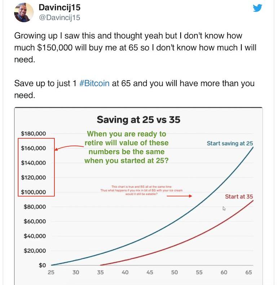Click the red arrow pointing right at curve
277x285 pixels.
point(179,196)
